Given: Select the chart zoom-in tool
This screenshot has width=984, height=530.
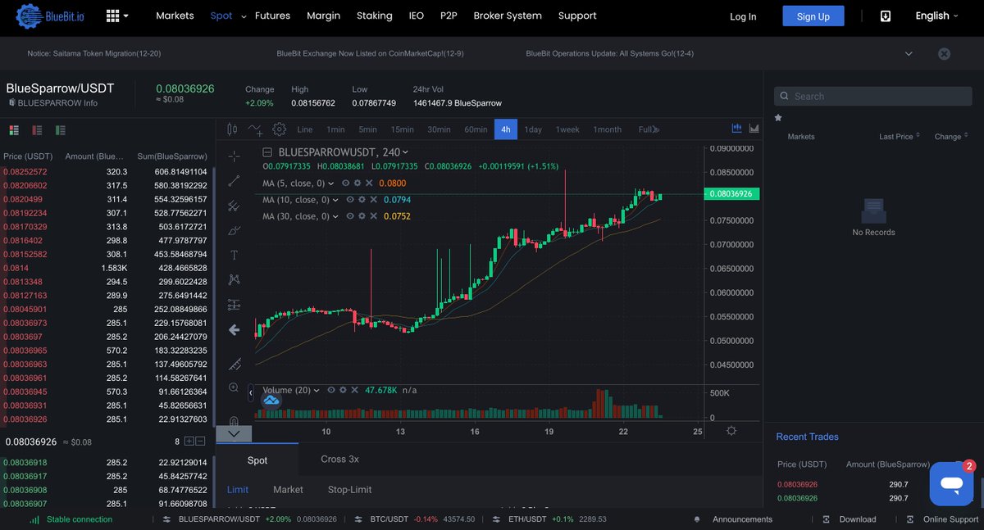Looking at the screenshot, I should [234, 387].
